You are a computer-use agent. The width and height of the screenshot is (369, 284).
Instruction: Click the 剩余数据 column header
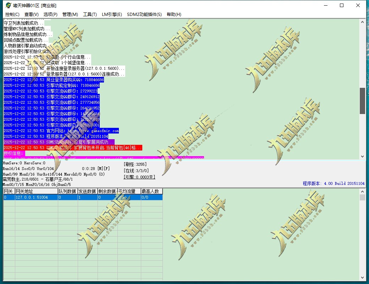pyautogui.click(x=108, y=191)
